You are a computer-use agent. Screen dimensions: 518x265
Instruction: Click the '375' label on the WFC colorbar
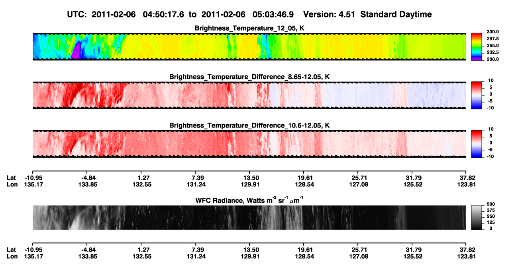tap(490, 210)
